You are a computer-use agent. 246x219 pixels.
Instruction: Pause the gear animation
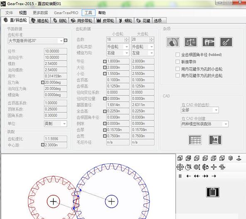coord(180,176)
